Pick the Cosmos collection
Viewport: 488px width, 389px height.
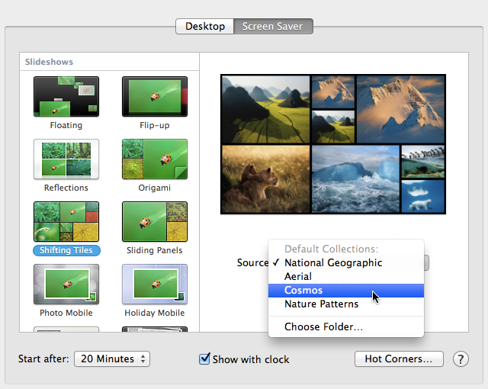click(x=346, y=291)
